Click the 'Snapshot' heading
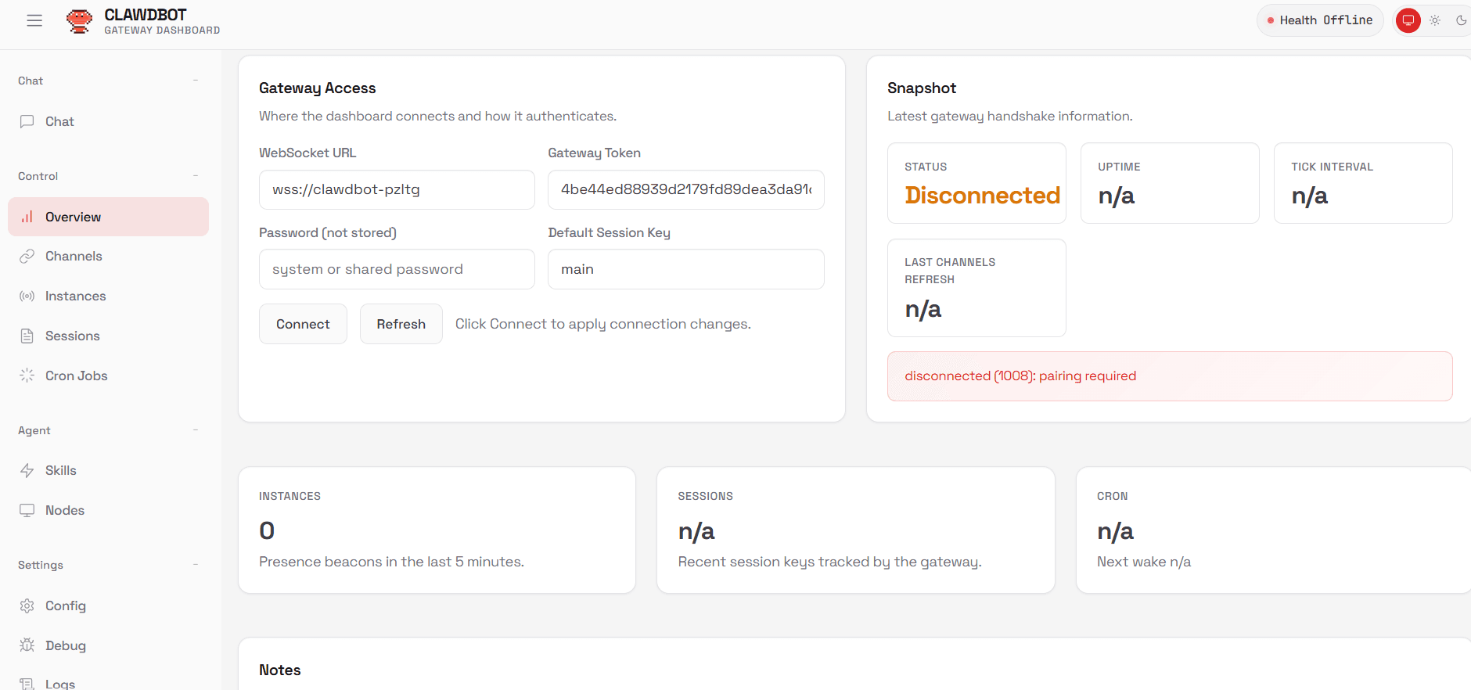Viewport: 1471px width, 690px height. click(922, 88)
